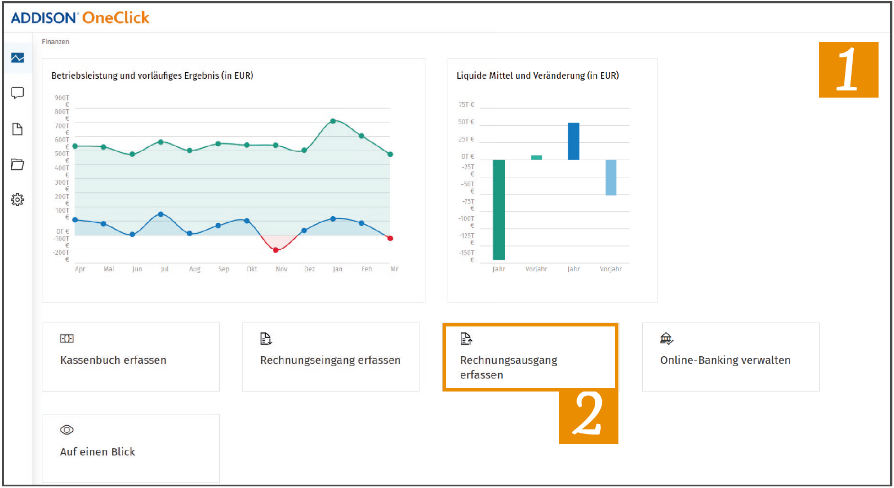Open Kassenbuch erfassen tile
Viewport: 894px width, 488px height.
point(131,357)
